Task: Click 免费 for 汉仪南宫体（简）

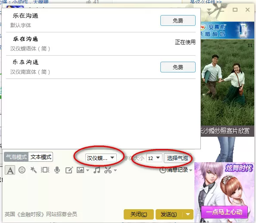Action: coord(178,67)
